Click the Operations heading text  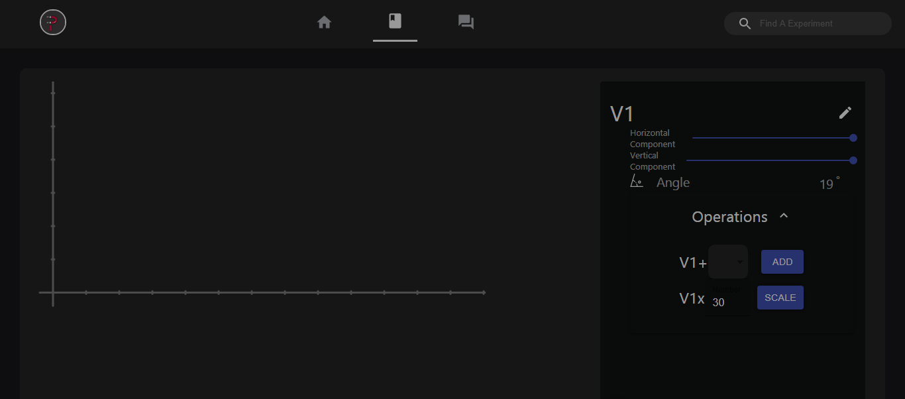(x=729, y=217)
